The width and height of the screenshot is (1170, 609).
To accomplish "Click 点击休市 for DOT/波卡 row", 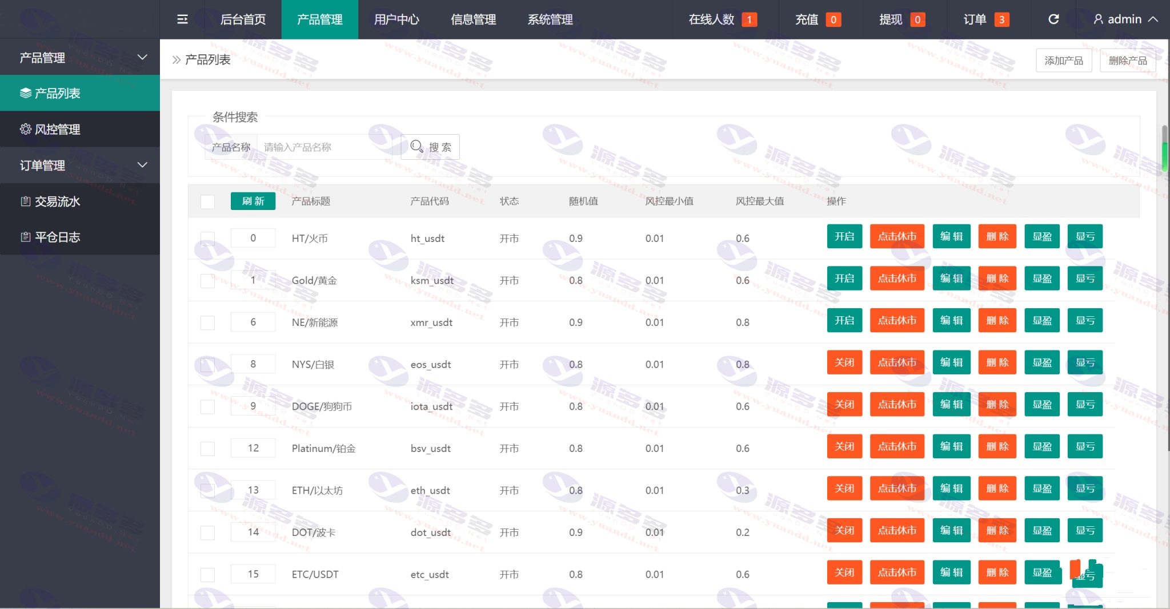I will (x=897, y=530).
